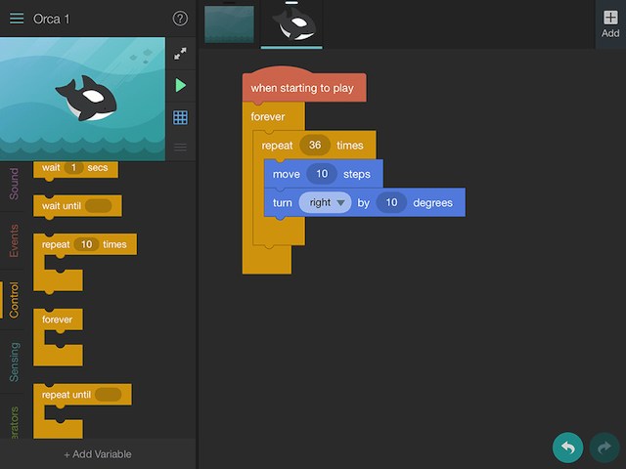
Task: Click the empty condition slot in repeat until
Action: tap(108, 395)
